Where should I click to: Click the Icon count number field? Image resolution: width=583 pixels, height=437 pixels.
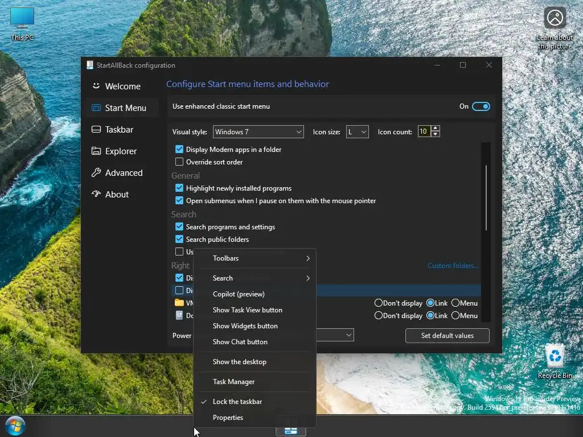click(x=424, y=131)
